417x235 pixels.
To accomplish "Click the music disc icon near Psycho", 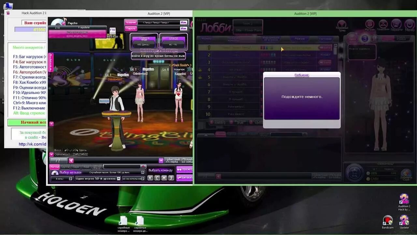I will tap(58, 22).
